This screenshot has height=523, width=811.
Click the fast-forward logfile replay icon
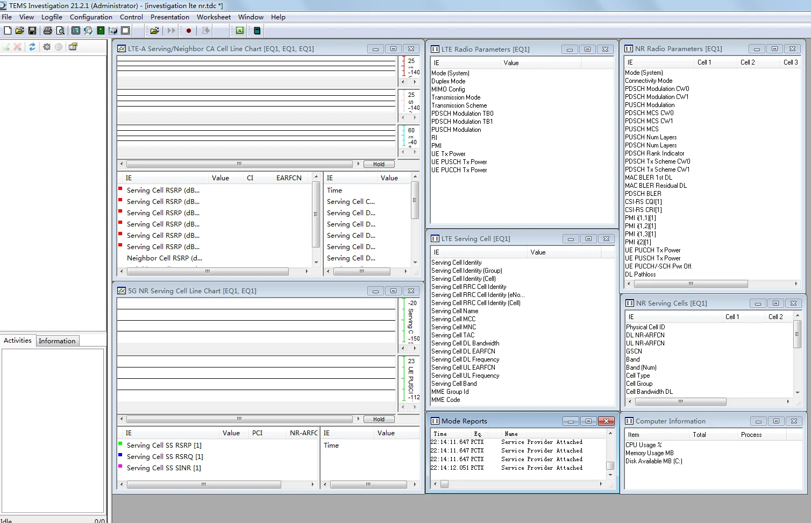(x=172, y=31)
